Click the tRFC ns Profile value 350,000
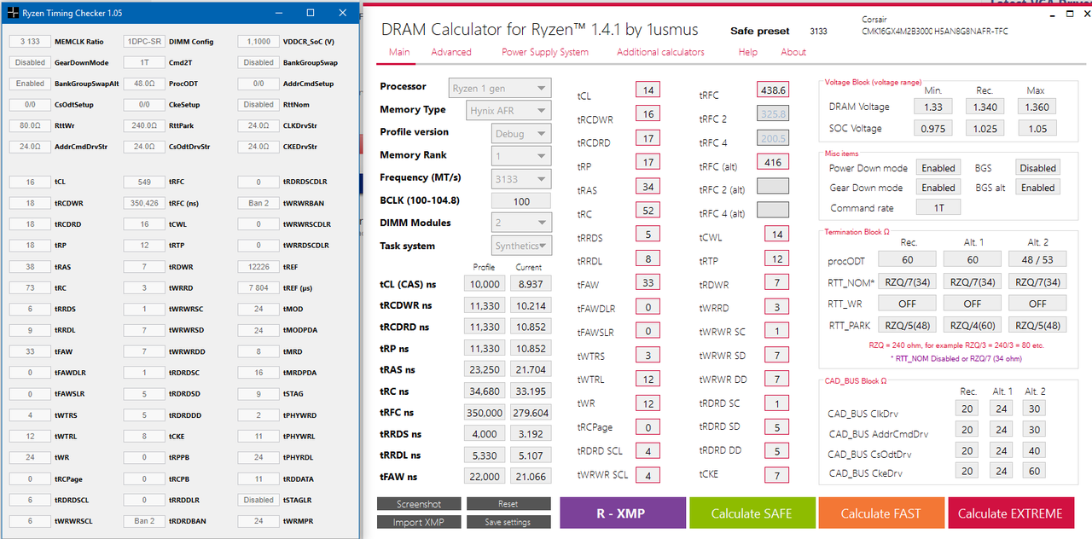The width and height of the screenshot is (1092, 539). [x=485, y=413]
